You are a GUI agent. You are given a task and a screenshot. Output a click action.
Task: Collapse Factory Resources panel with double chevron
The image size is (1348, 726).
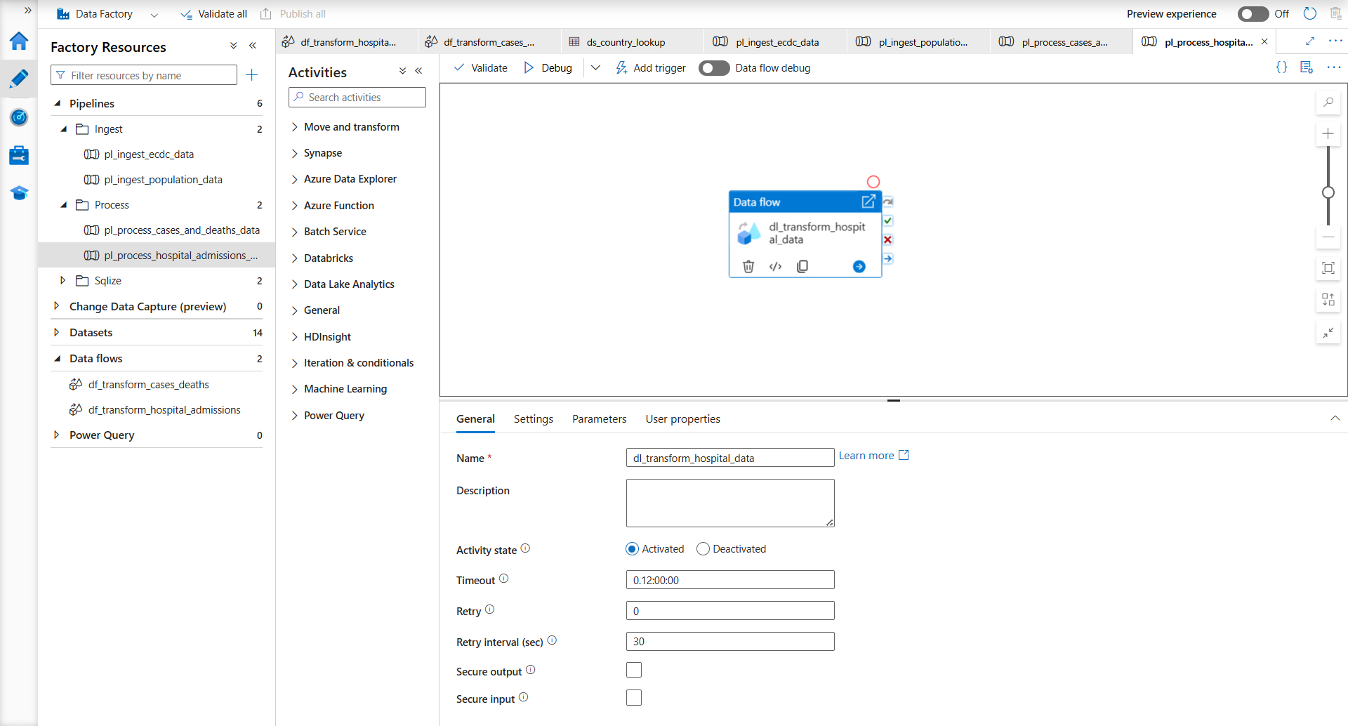pos(253,46)
